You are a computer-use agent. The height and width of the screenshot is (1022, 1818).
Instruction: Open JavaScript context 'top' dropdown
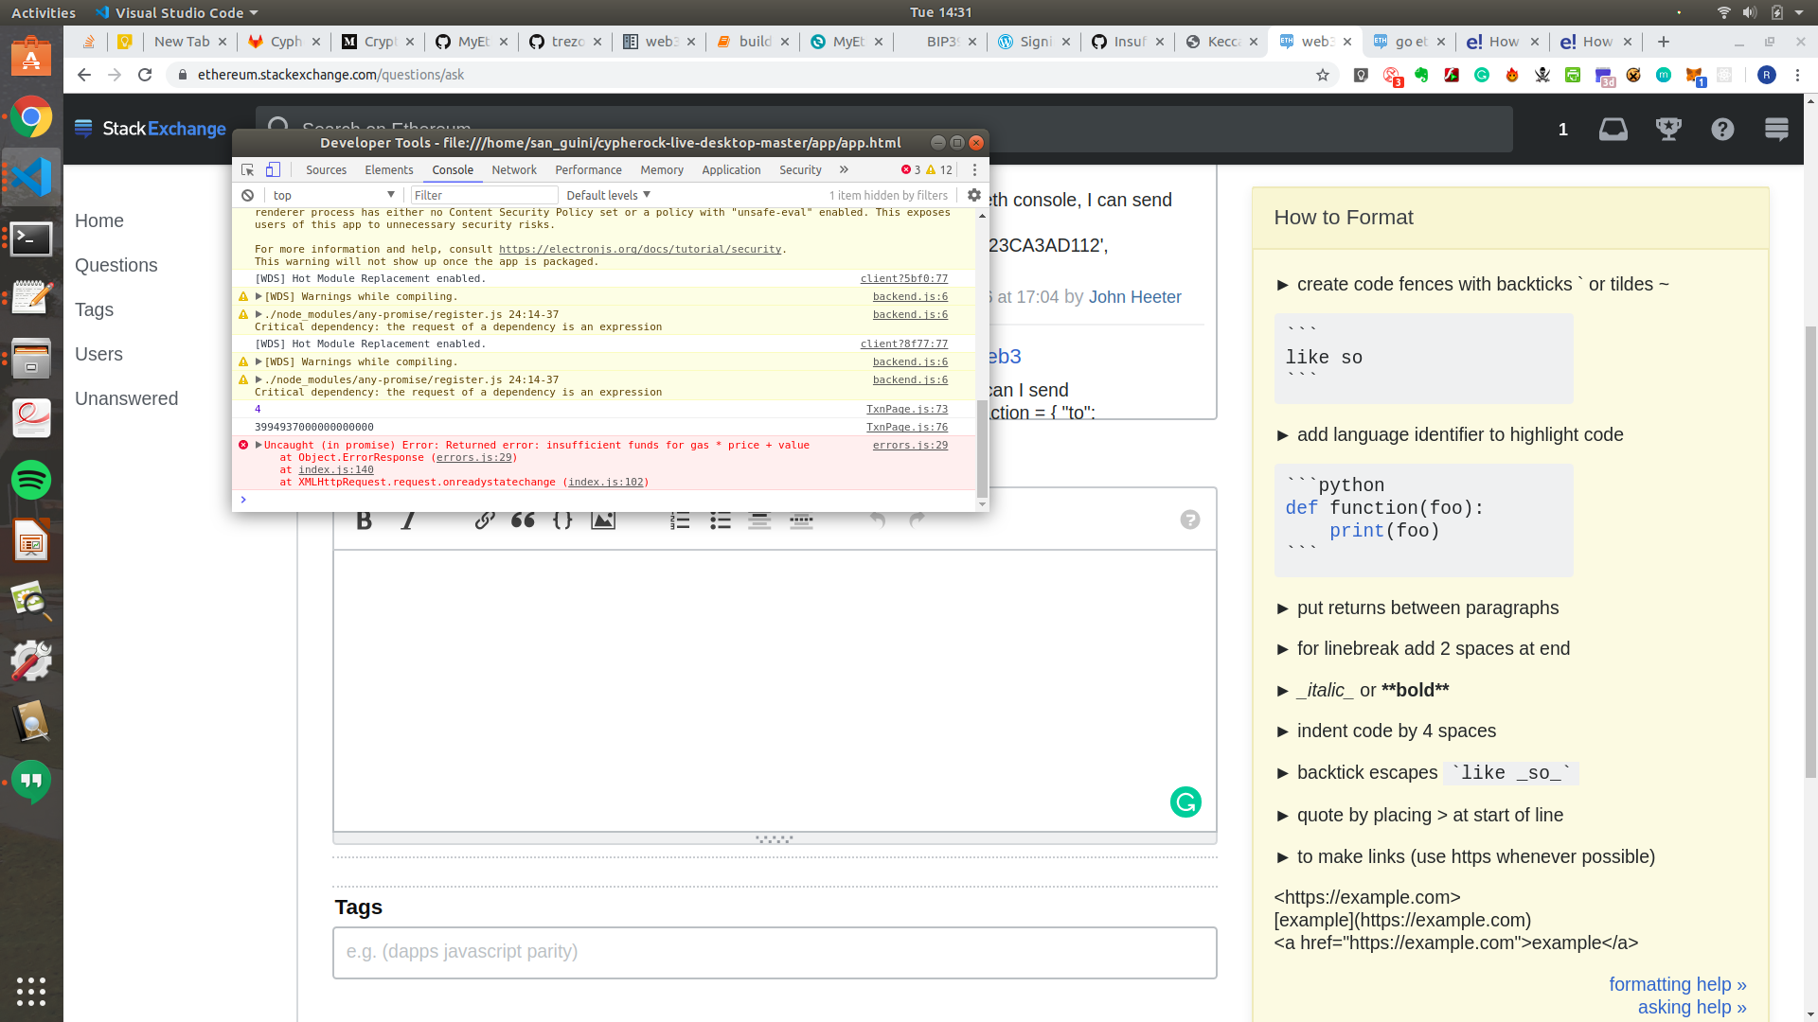tap(333, 196)
